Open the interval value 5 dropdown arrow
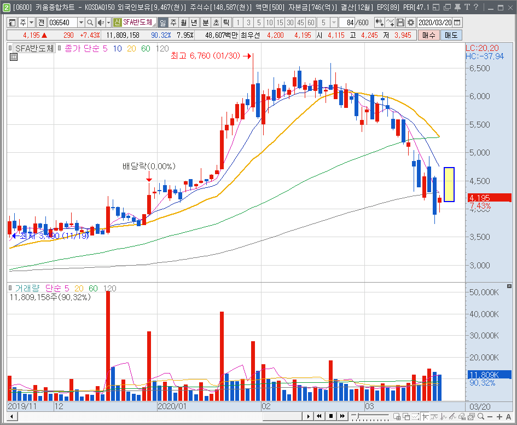The height and width of the screenshot is (425, 517). click(x=334, y=22)
